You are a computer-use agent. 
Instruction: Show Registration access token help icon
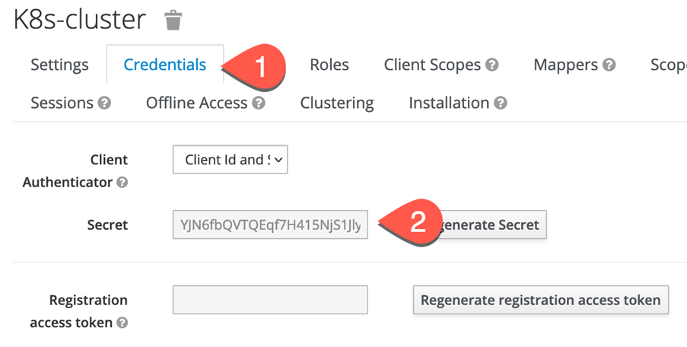(x=122, y=323)
